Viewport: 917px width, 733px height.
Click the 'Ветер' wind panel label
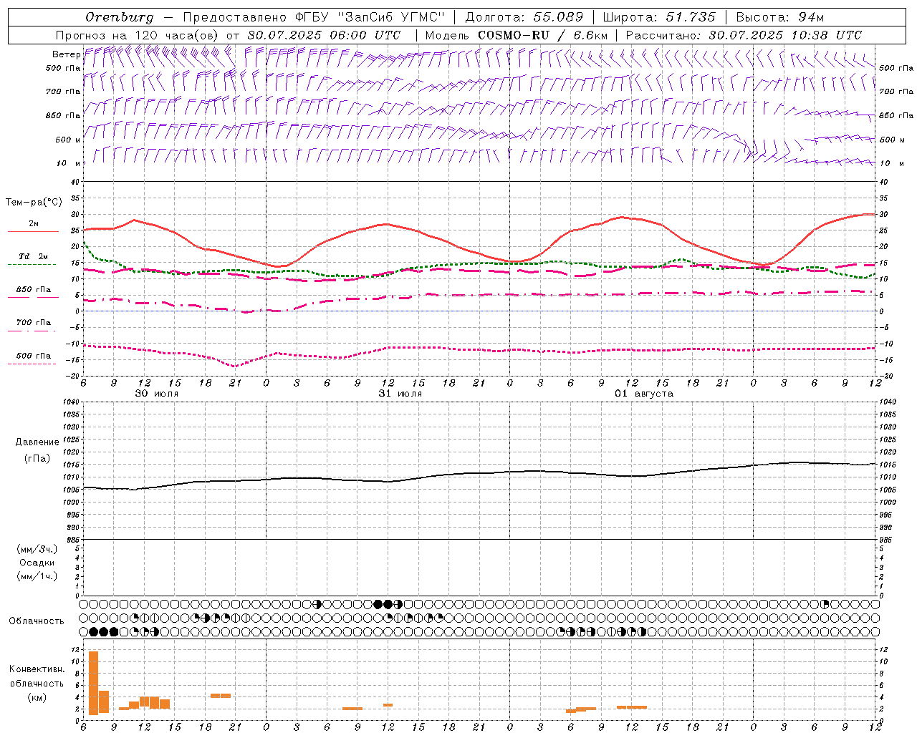(66, 54)
